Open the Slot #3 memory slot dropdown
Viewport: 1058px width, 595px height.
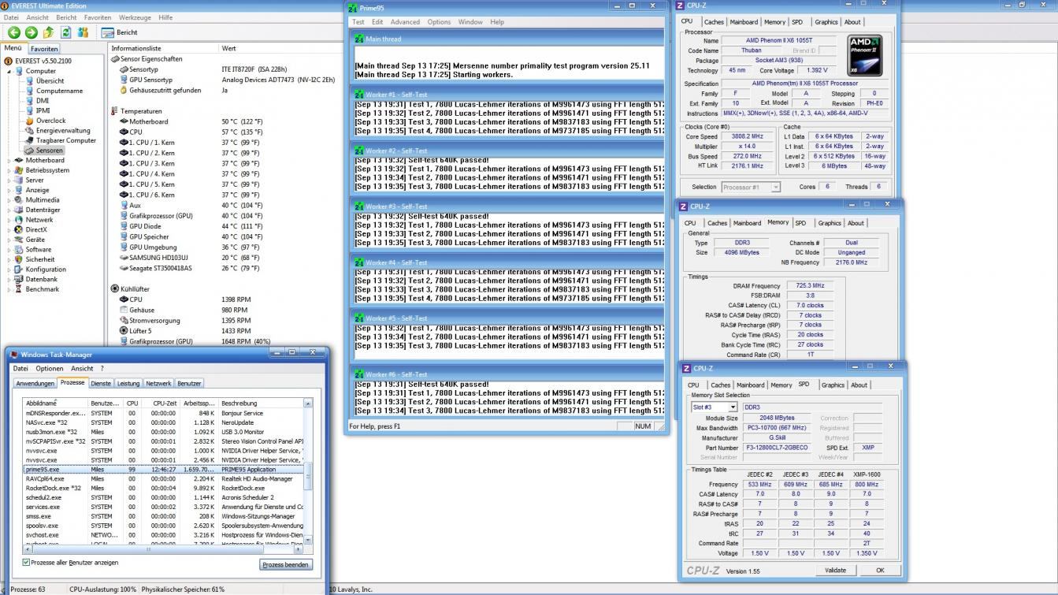733,407
